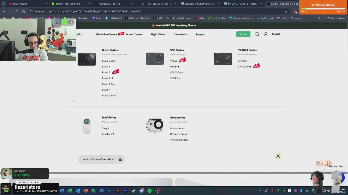Open the Twitch bookmark
The image size is (348, 195).
[x=97, y=18]
